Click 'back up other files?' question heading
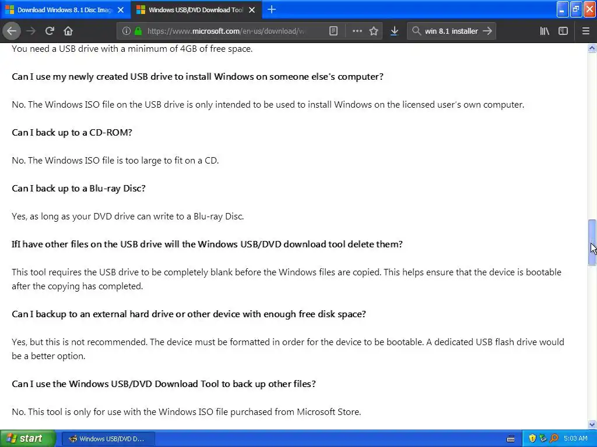The width and height of the screenshot is (597, 447). [164, 384]
